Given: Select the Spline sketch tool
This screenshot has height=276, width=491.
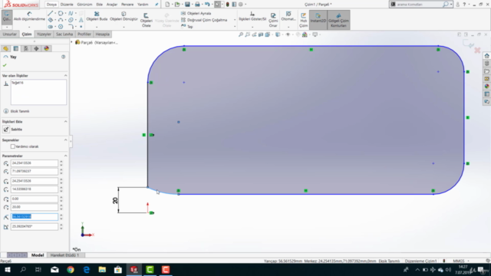Looking at the screenshot, I should pos(71,14).
